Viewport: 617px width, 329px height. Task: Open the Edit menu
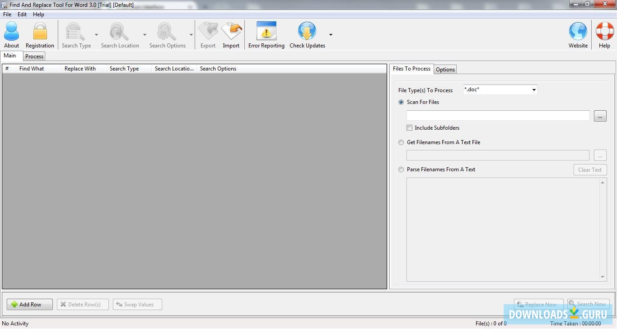coord(22,14)
